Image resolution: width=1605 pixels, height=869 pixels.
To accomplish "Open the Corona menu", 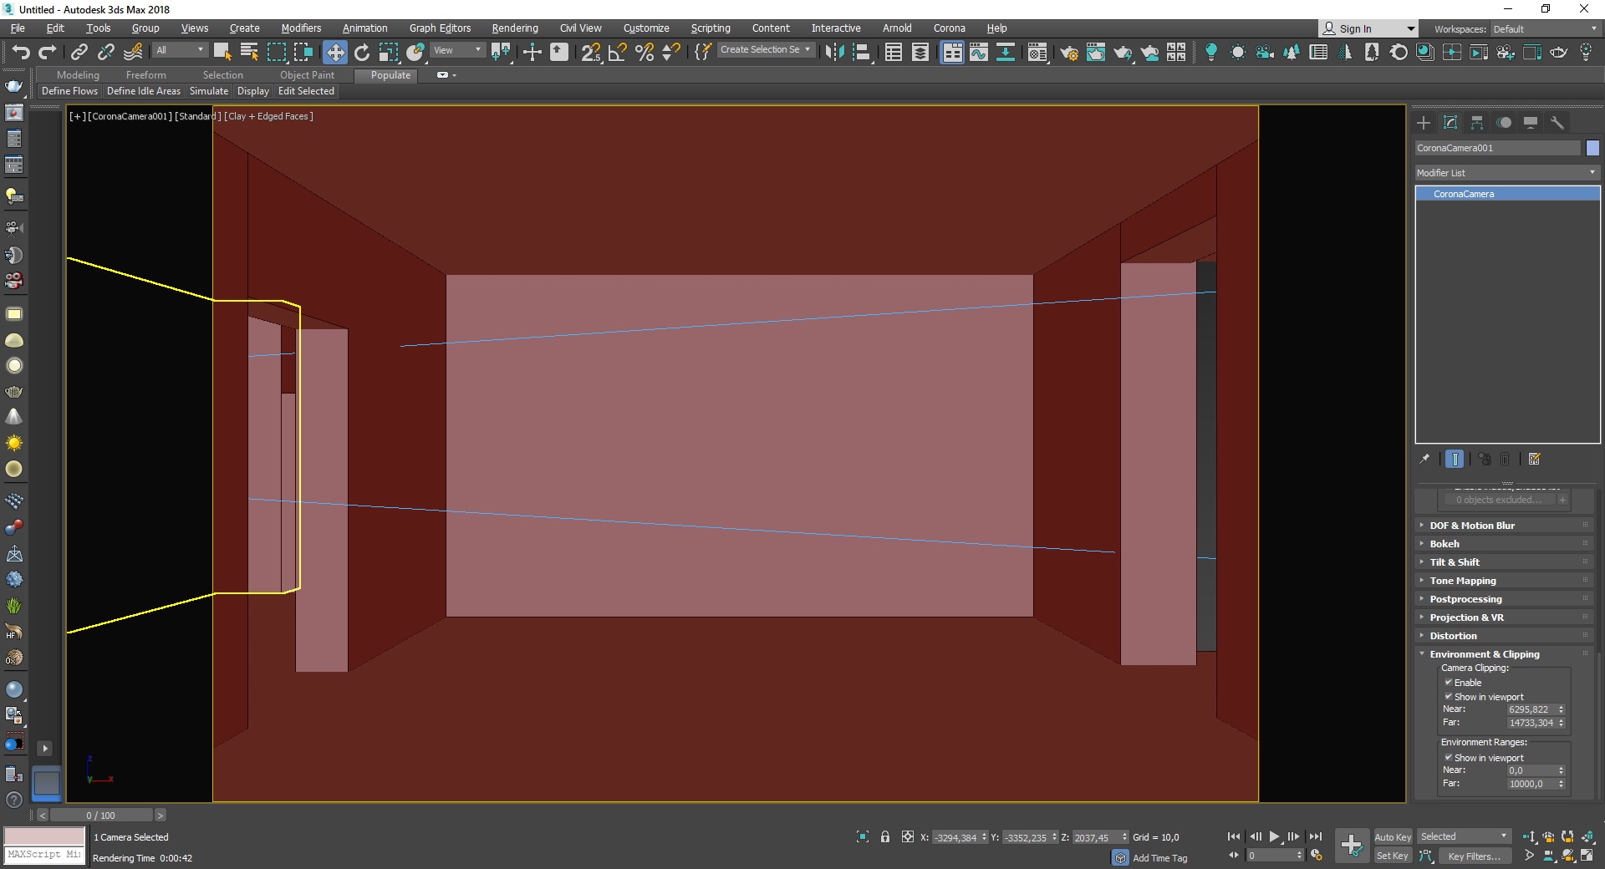I will 949,28.
